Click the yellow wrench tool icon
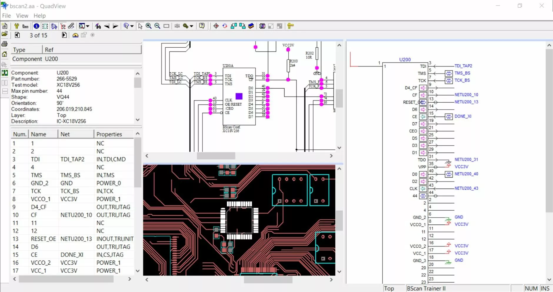The image size is (553, 292). click(x=17, y=26)
